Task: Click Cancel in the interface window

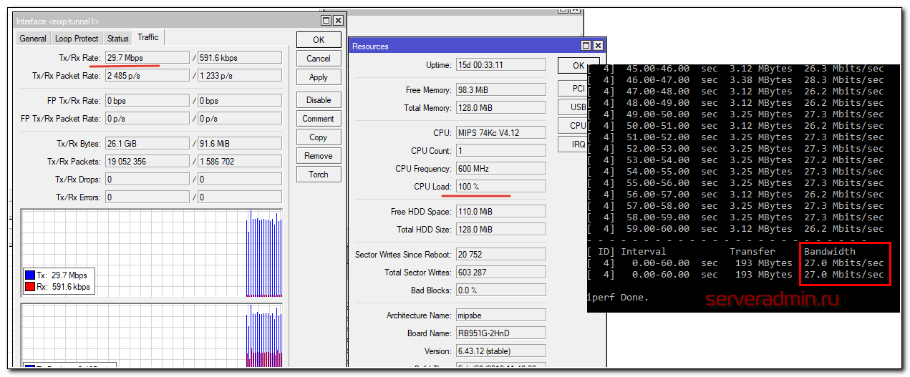Action: 319,59
